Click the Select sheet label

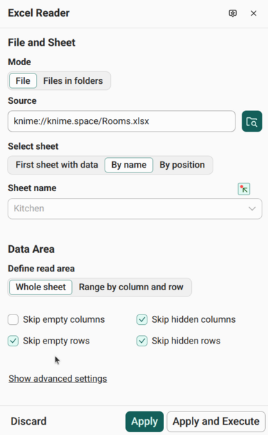click(33, 146)
